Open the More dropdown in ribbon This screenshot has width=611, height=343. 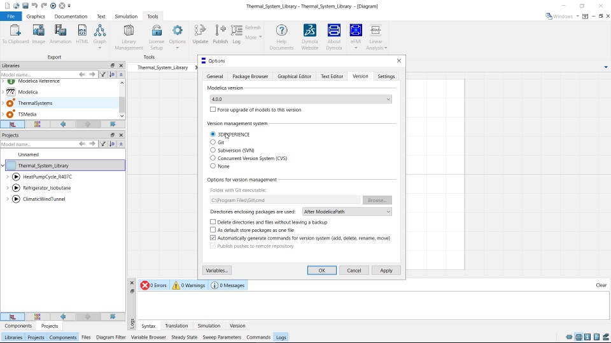coord(253,37)
